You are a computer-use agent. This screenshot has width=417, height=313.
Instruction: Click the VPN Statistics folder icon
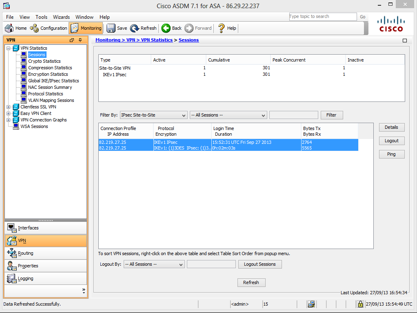(16, 48)
